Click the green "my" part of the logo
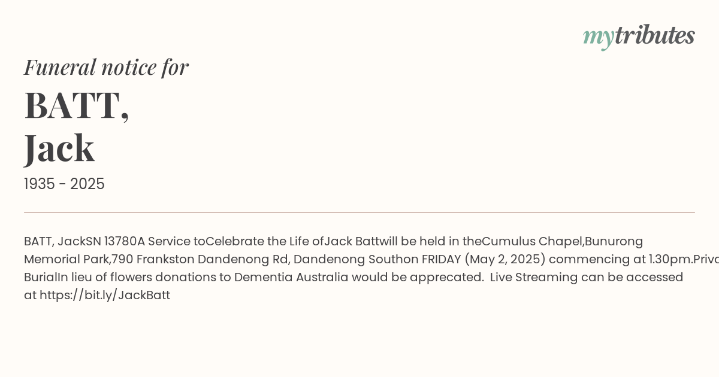Image resolution: width=719 pixels, height=377 pixels. coord(599,38)
